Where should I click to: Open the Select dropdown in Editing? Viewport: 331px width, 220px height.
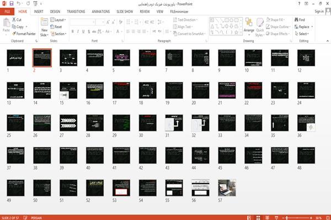tap(302, 34)
